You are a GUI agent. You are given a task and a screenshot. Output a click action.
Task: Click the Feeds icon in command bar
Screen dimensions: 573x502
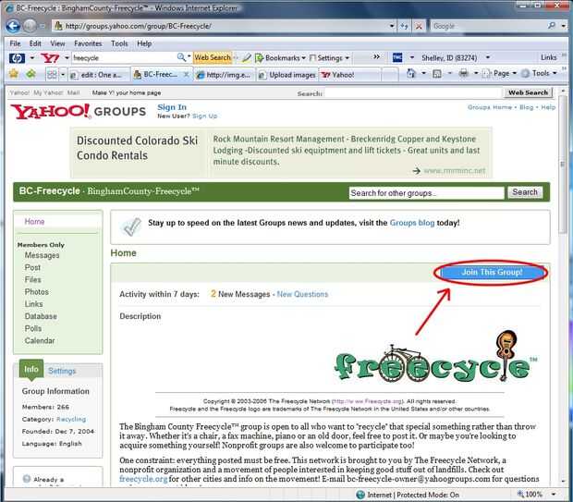tap(437, 74)
